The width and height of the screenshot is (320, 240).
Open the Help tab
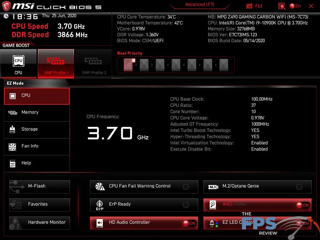coord(37,163)
